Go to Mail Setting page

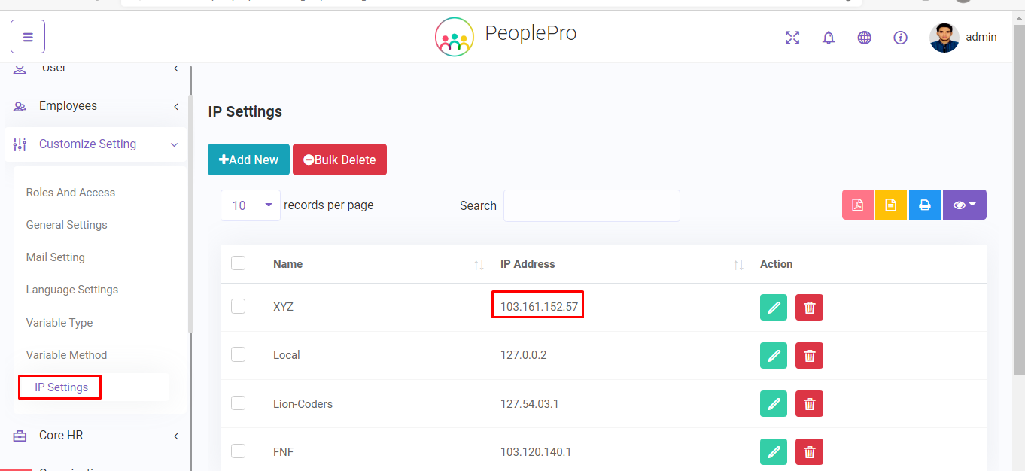point(56,257)
